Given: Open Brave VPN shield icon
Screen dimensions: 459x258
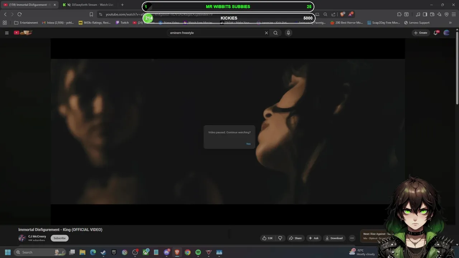Looking at the screenshot, I should (x=446, y=14).
